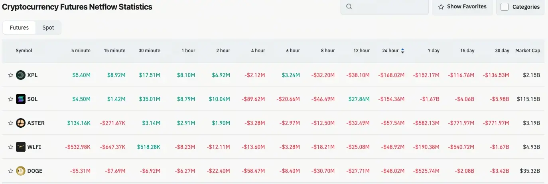Viewport: 548px width, 184px height.
Task: Switch to the Futures tab
Action: (19, 28)
